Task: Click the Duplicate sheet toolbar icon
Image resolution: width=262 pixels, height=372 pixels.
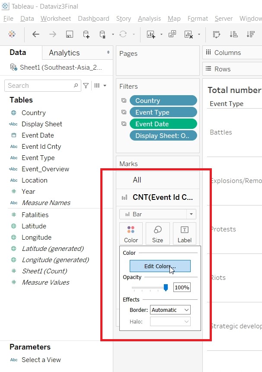Action: (x=172, y=35)
